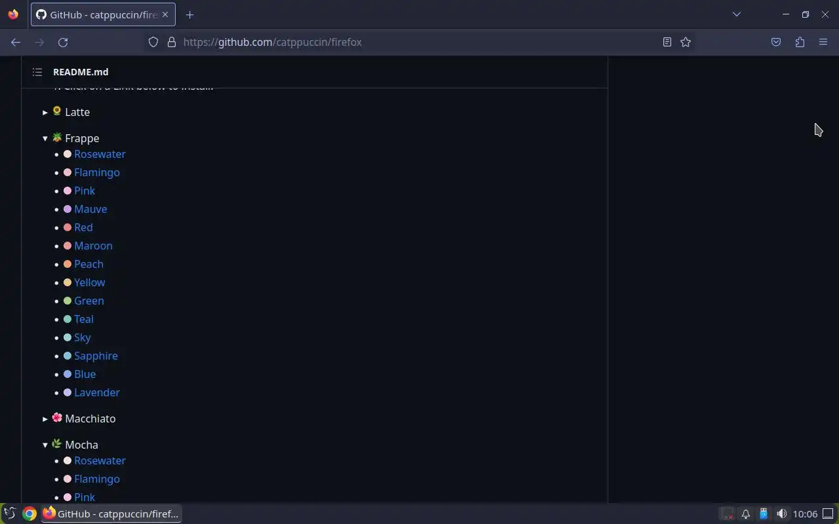Open the Save to Pocket icon
The width and height of the screenshot is (839, 524).
pos(776,42)
